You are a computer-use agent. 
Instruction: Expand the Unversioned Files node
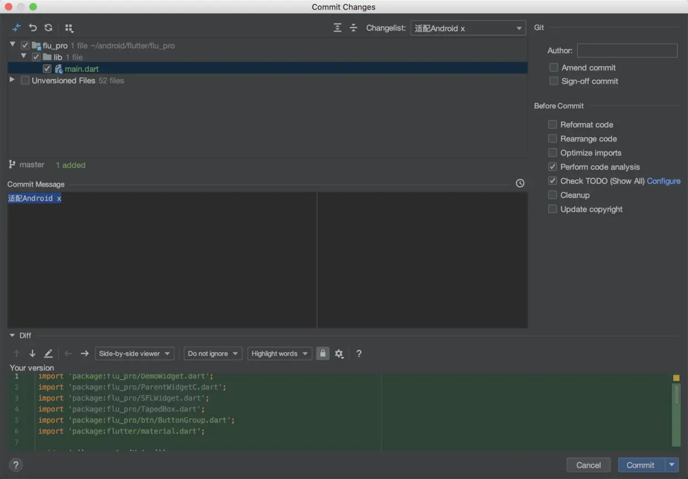[12, 80]
